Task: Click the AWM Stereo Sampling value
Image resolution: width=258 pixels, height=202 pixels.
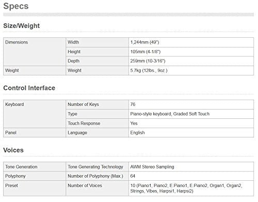Action: [x=191, y=167]
